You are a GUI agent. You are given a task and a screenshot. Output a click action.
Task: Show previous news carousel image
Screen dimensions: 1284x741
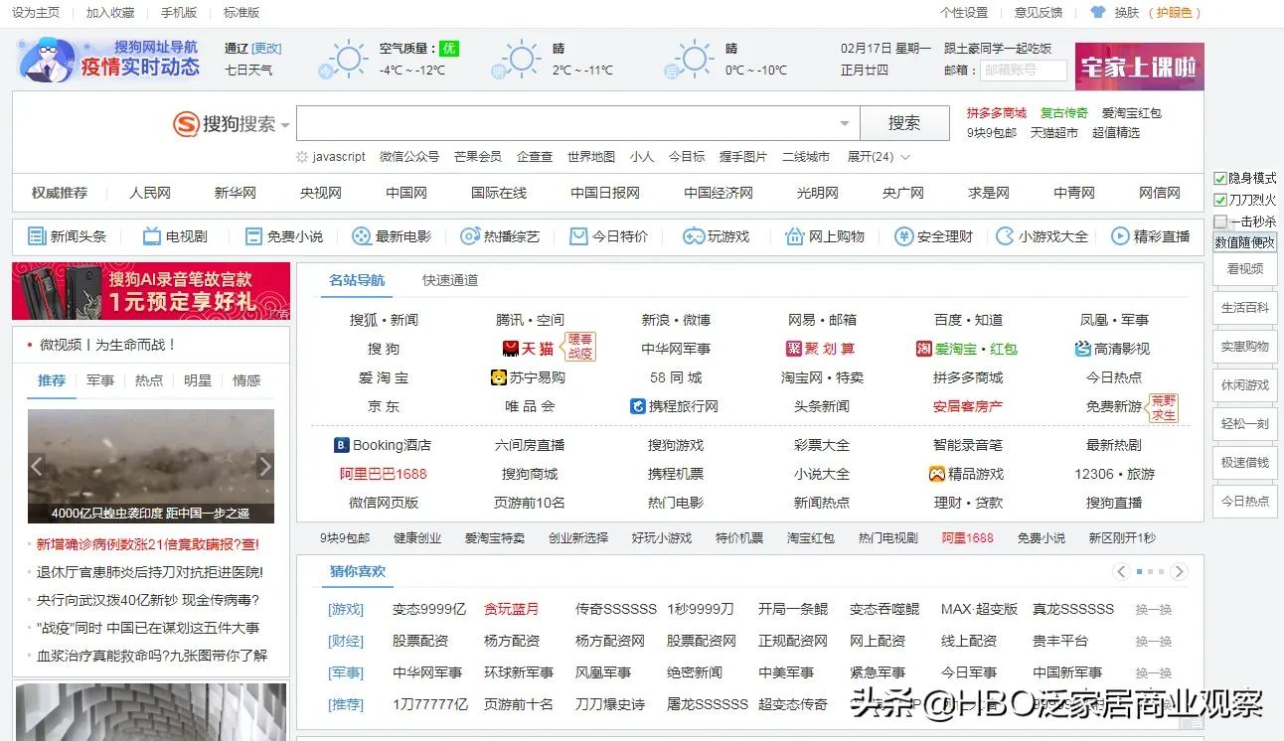tap(37, 466)
